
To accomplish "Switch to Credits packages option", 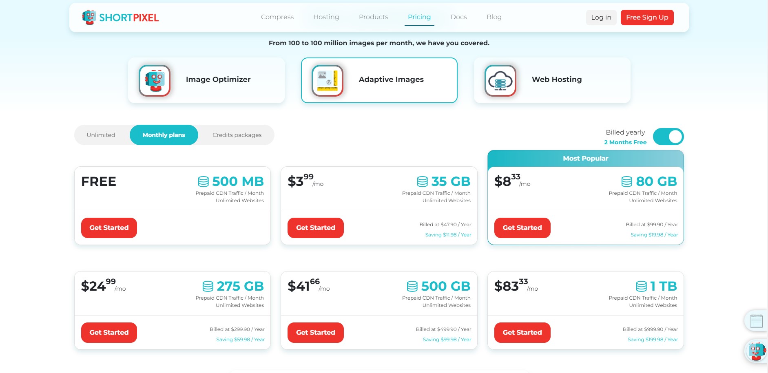I will pyautogui.click(x=237, y=135).
